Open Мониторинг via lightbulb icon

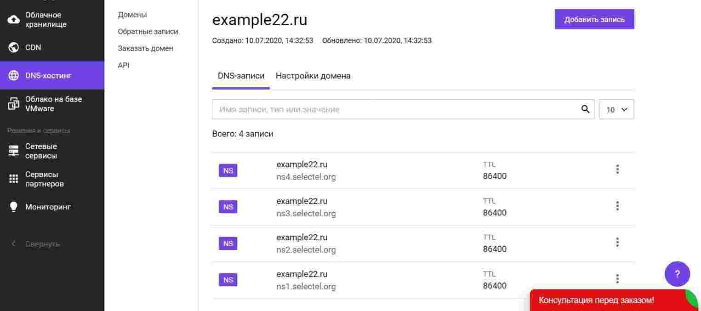point(14,207)
